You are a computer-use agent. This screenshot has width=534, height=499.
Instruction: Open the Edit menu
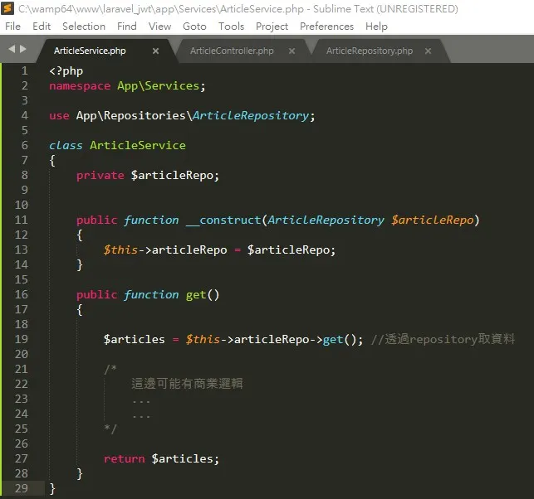(x=42, y=27)
